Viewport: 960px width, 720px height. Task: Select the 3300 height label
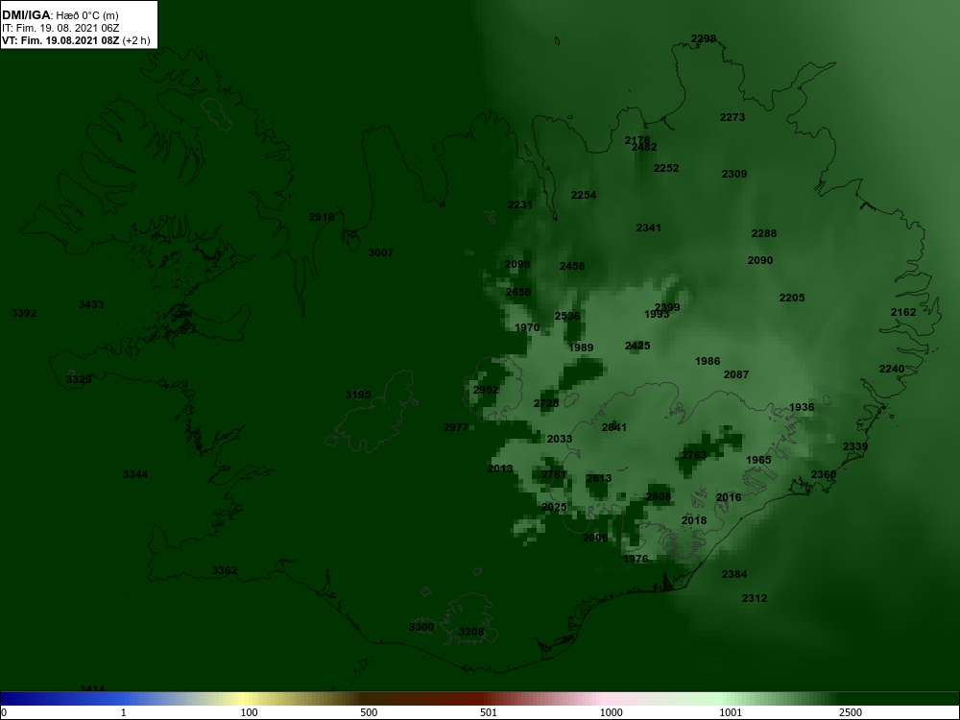421,627
